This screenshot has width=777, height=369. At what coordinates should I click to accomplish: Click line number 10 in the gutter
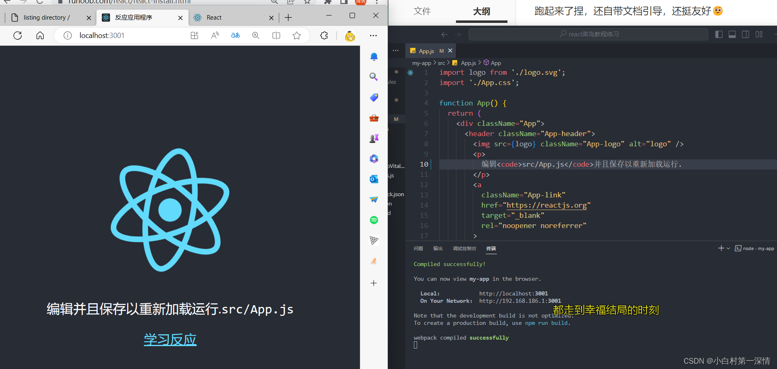[424, 164]
